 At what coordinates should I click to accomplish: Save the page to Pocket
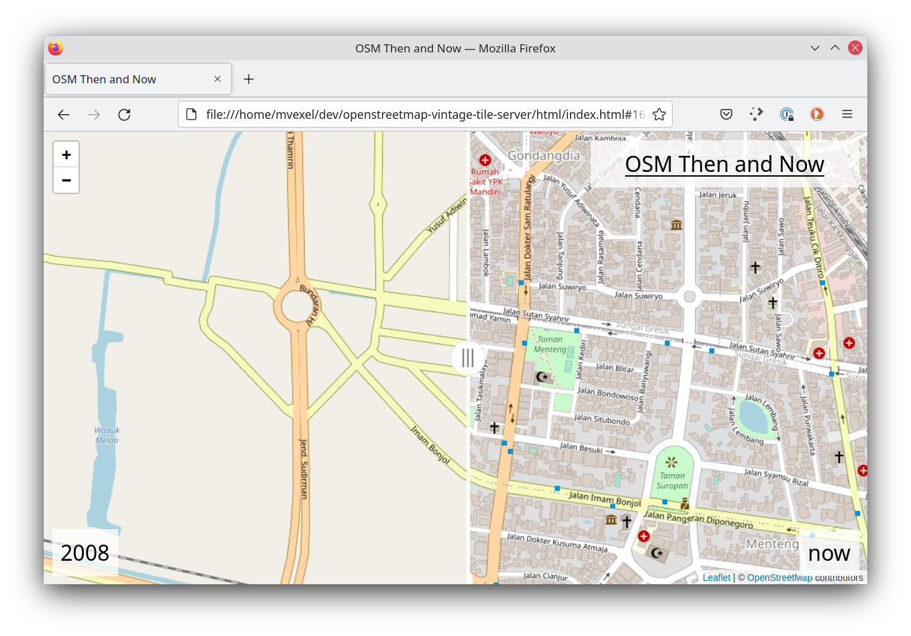tap(726, 114)
